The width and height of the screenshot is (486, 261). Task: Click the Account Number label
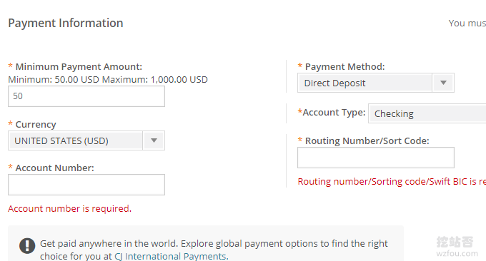pos(54,168)
